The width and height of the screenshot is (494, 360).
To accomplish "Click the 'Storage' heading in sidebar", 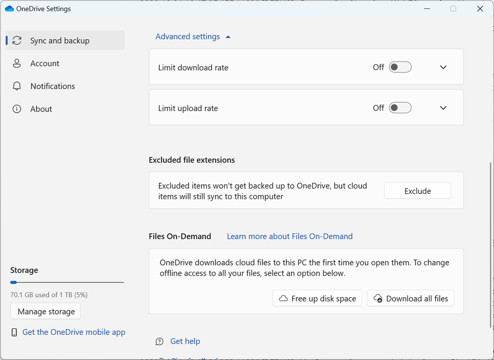I will (24, 270).
